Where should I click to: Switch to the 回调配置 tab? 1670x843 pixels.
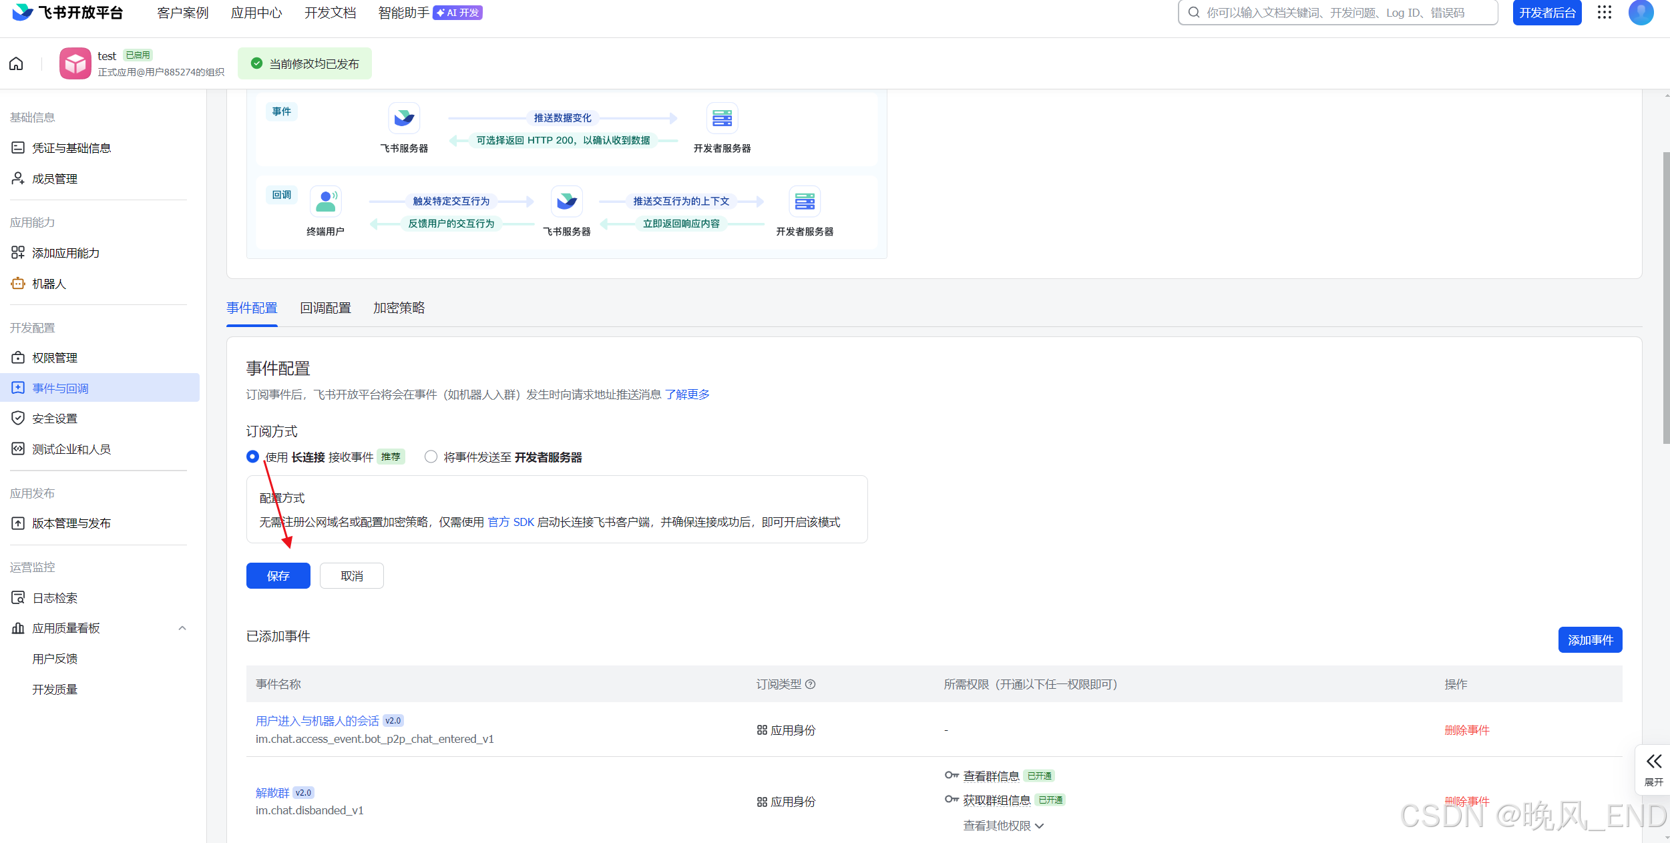pos(325,308)
